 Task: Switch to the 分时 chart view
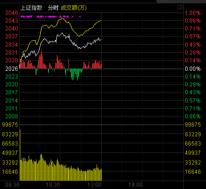point(53,8)
